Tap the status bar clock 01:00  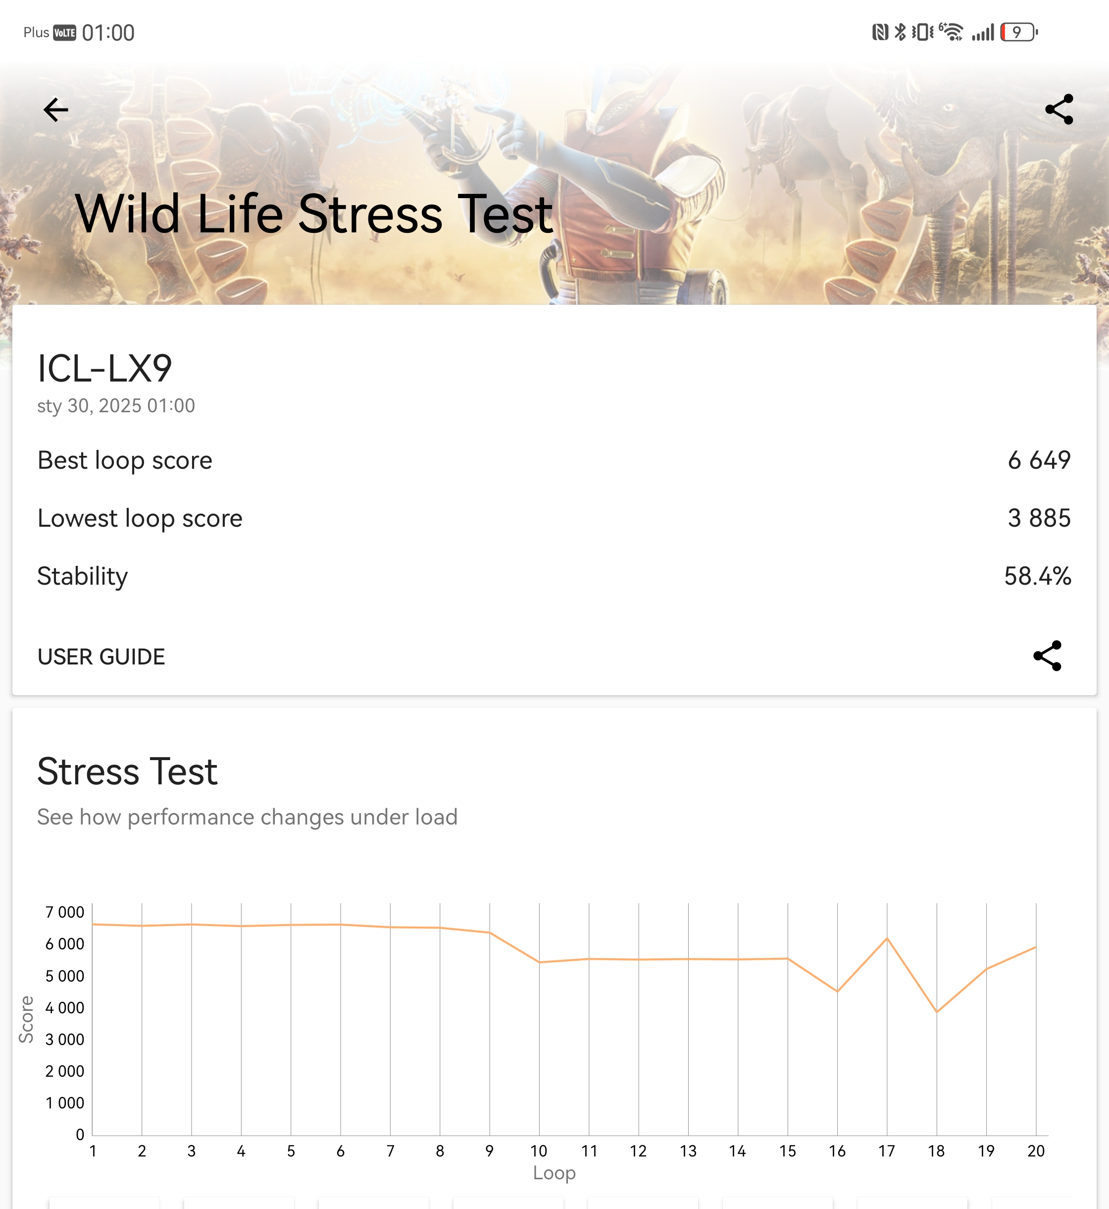(108, 32)
